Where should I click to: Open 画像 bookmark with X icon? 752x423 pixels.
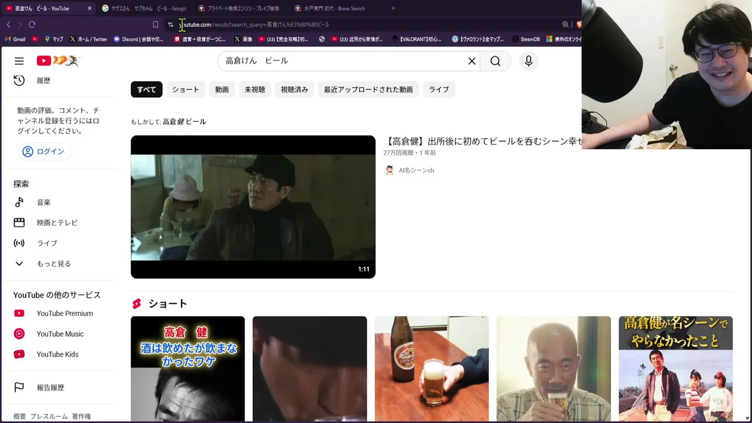243,39
